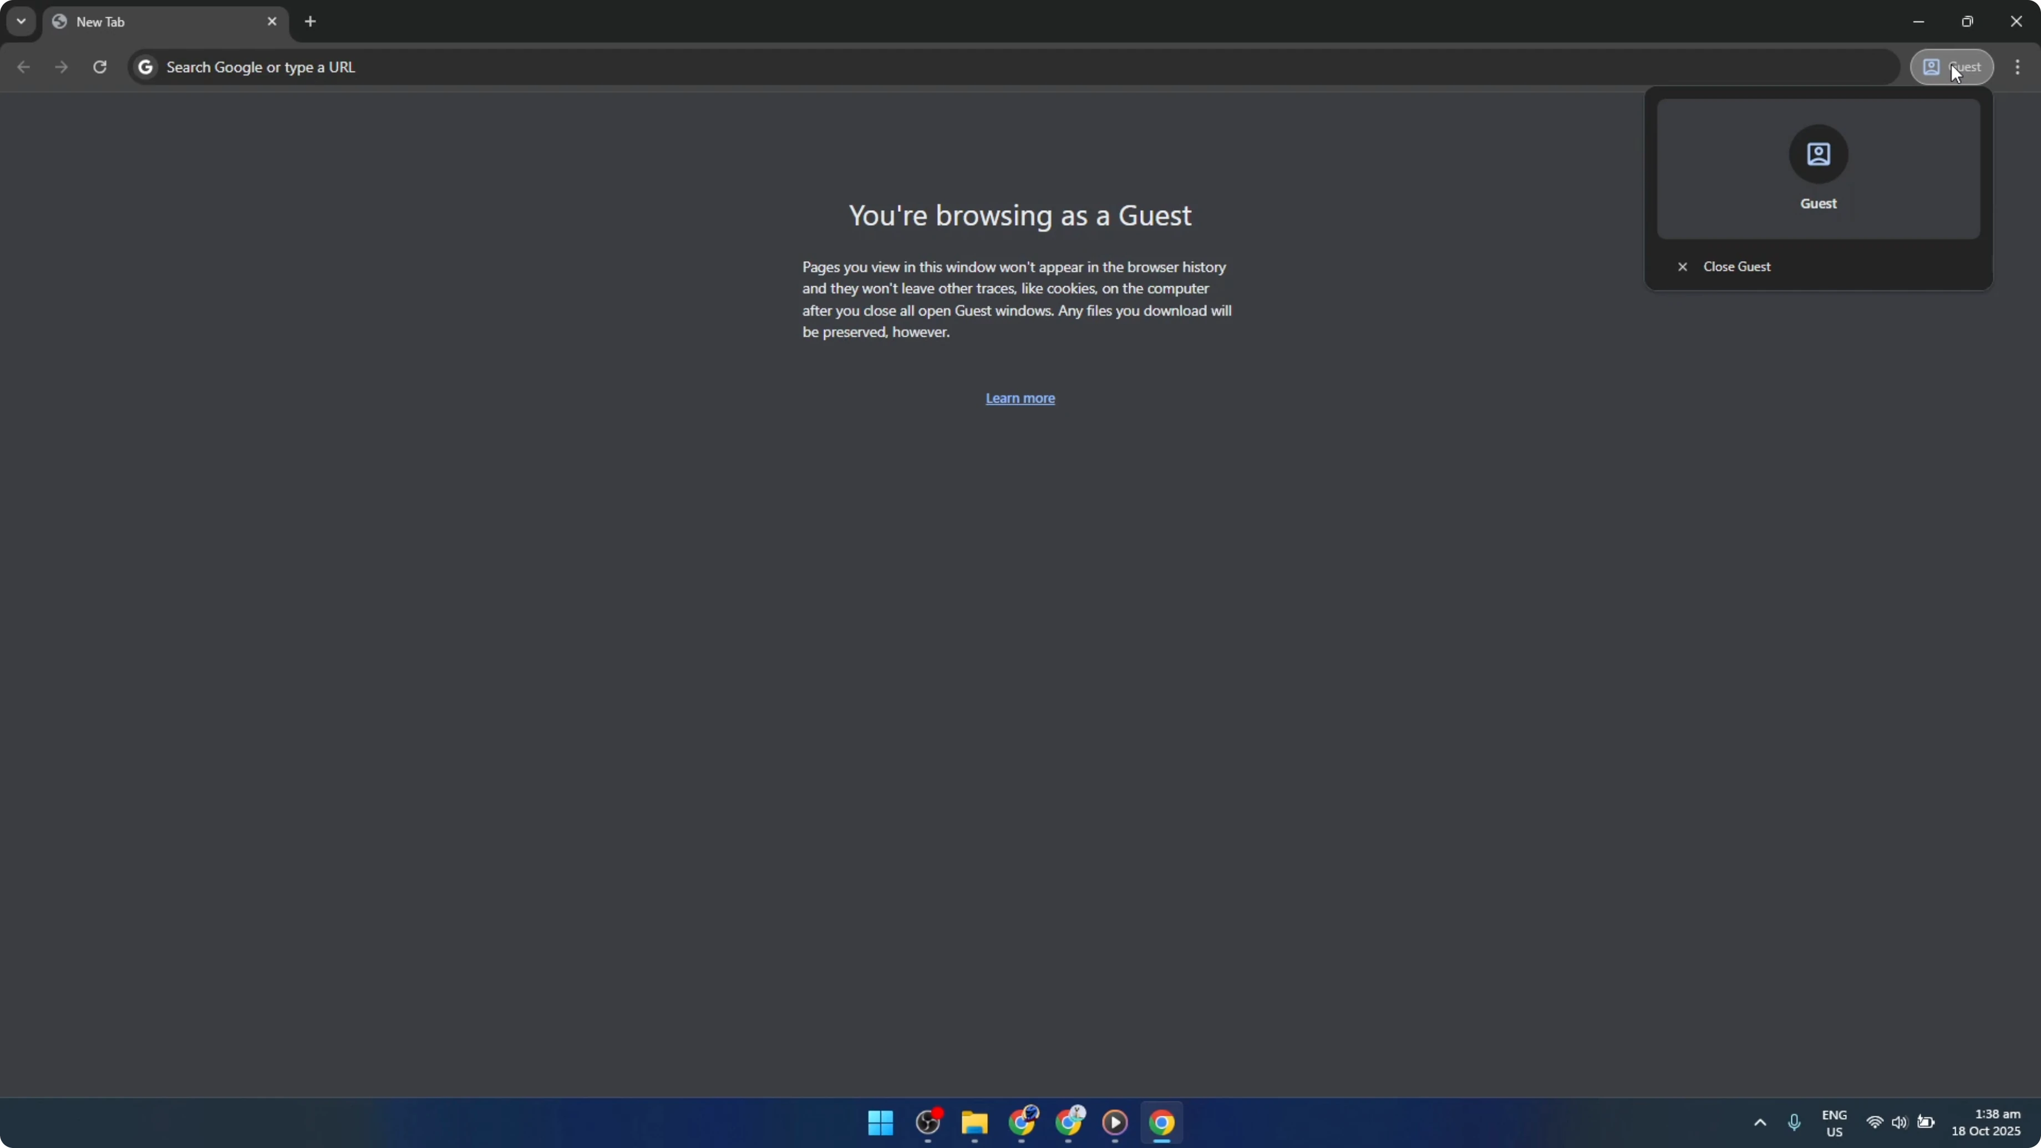Switch keyboard language via ENG US indicator
This screenshot has width=2041, height=1148.
(1834, 1124)
